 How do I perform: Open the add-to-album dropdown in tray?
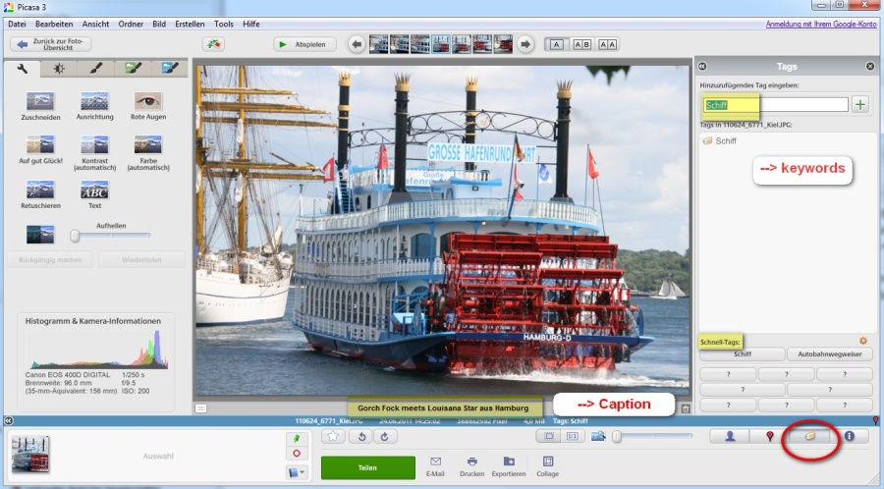tap(297, 472)
